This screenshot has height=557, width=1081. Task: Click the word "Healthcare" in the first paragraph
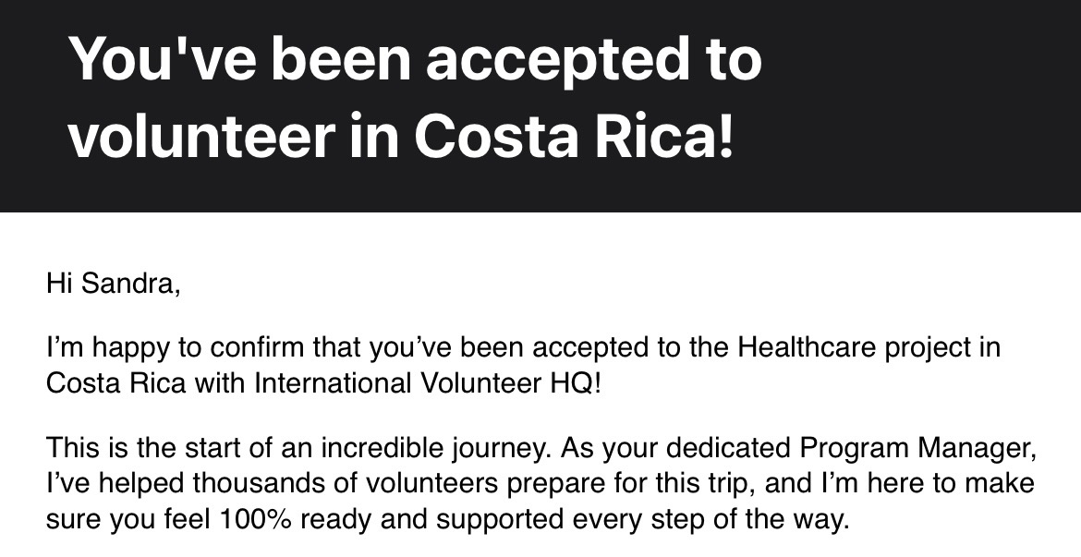coord(803,348)
